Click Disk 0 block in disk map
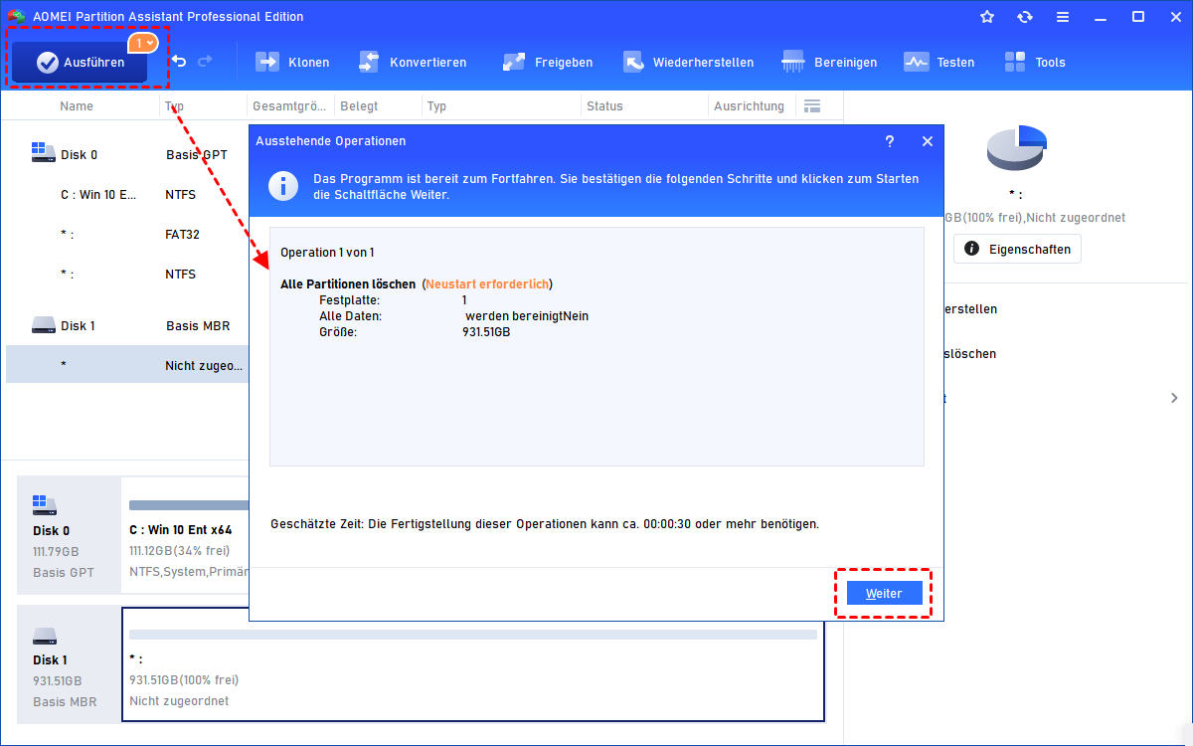Screen dimensions: 1193x746 point(69,536)
